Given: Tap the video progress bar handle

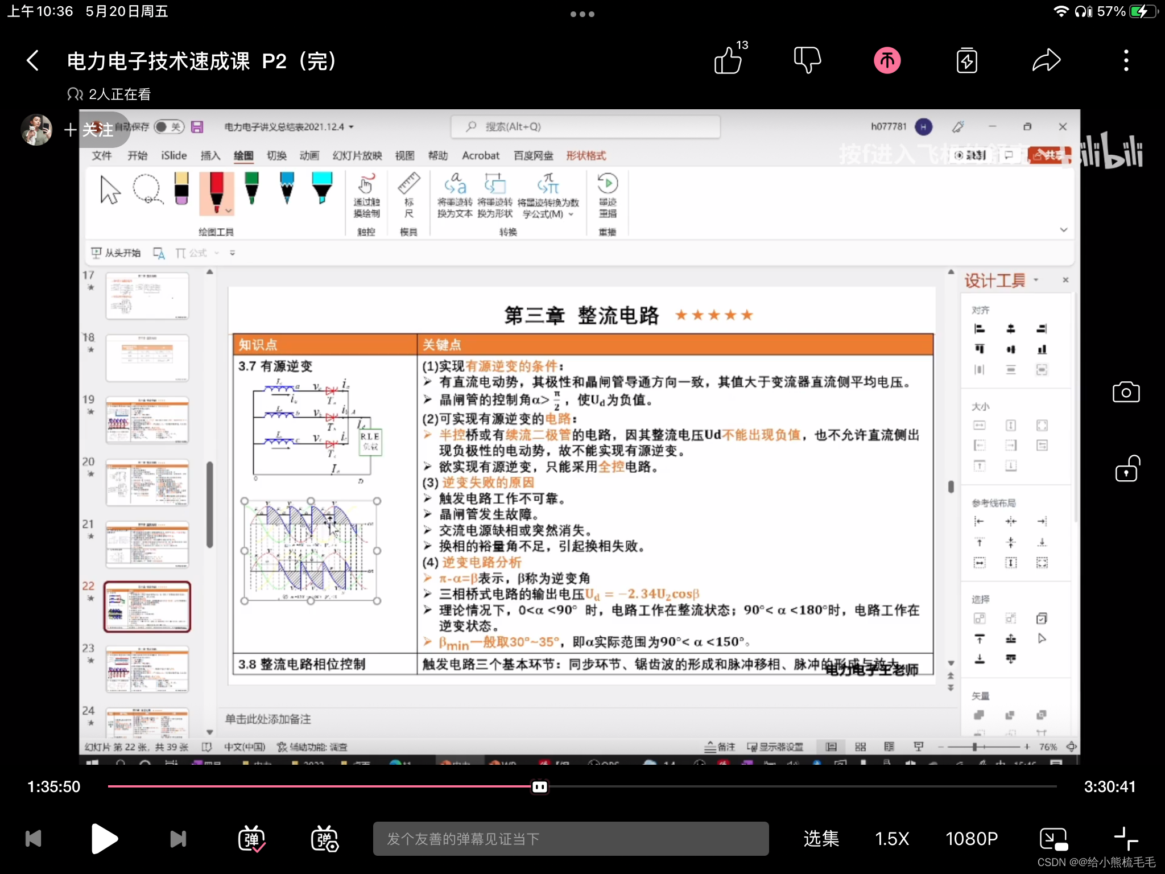Looking at the screenshot, I should point(539,786).
